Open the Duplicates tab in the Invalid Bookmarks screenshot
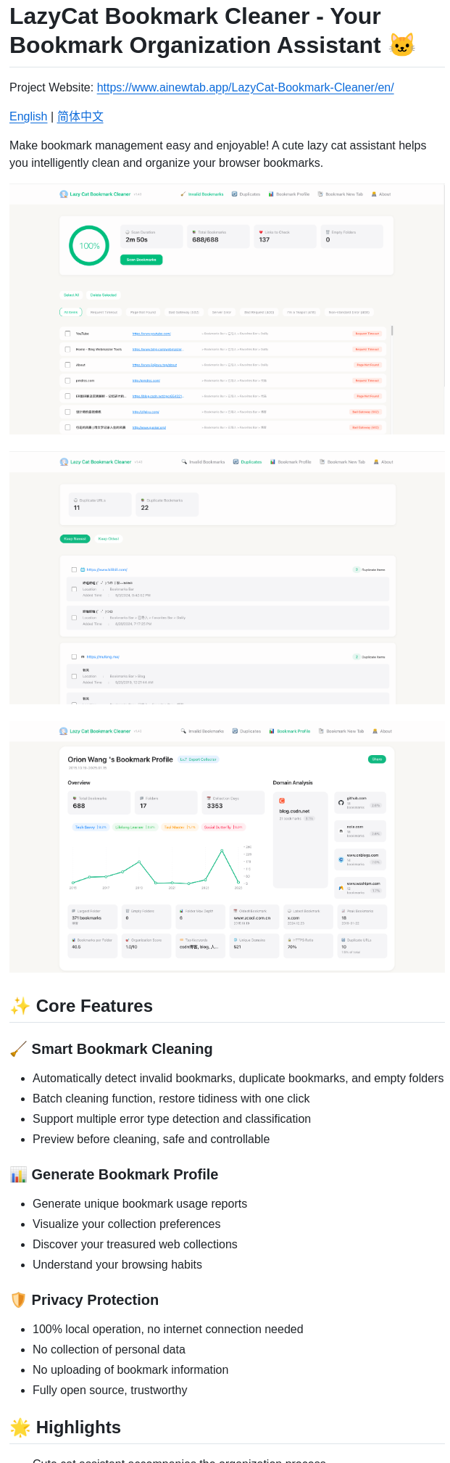Screen dimensions: 450x1463 click(x=246, y=194)
